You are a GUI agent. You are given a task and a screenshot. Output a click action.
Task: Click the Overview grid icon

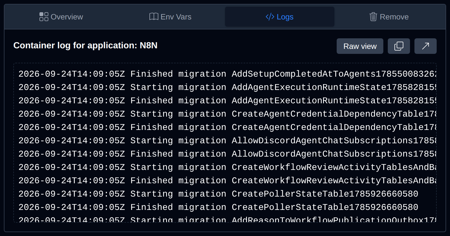[x=44, y=17]
